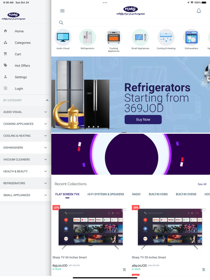Collapse the BY CATEGORY section
The width and height of the screenshot is (210, 280).
(x=47, y=100)
